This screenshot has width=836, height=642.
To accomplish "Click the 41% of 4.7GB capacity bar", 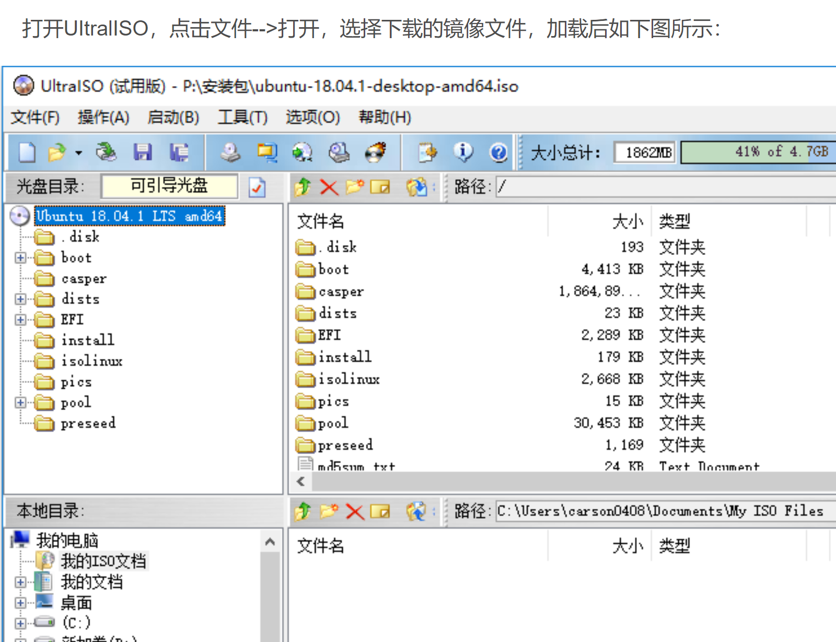I will pyautogui.click(x=758, y=152).
